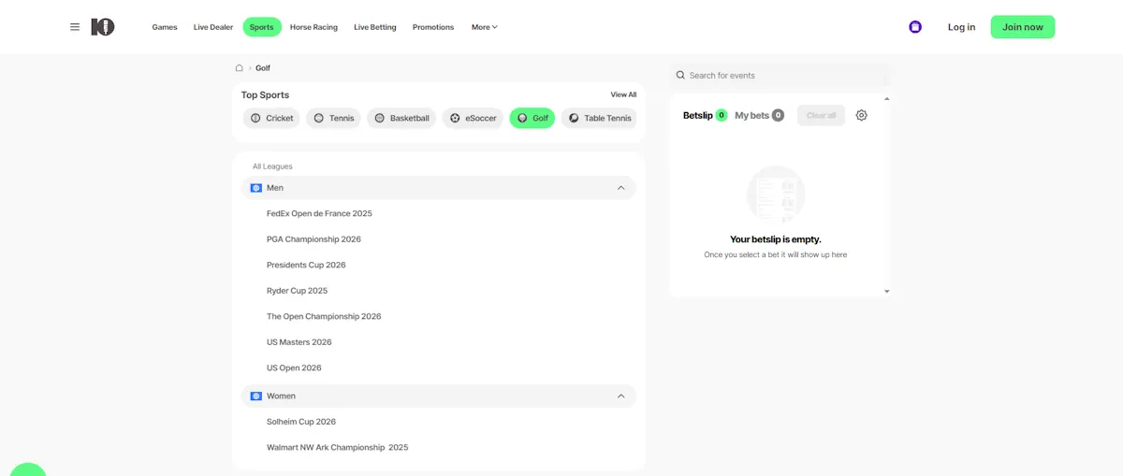Click the purple circular badge icon
This screenshot has width=1123, height=476.
coord(915,27)
